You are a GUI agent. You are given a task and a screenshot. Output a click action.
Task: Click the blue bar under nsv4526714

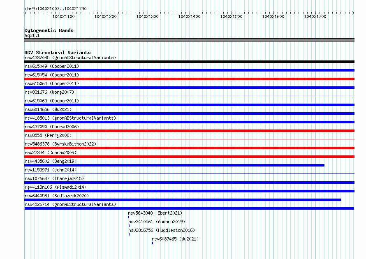[x=189, y=208]
